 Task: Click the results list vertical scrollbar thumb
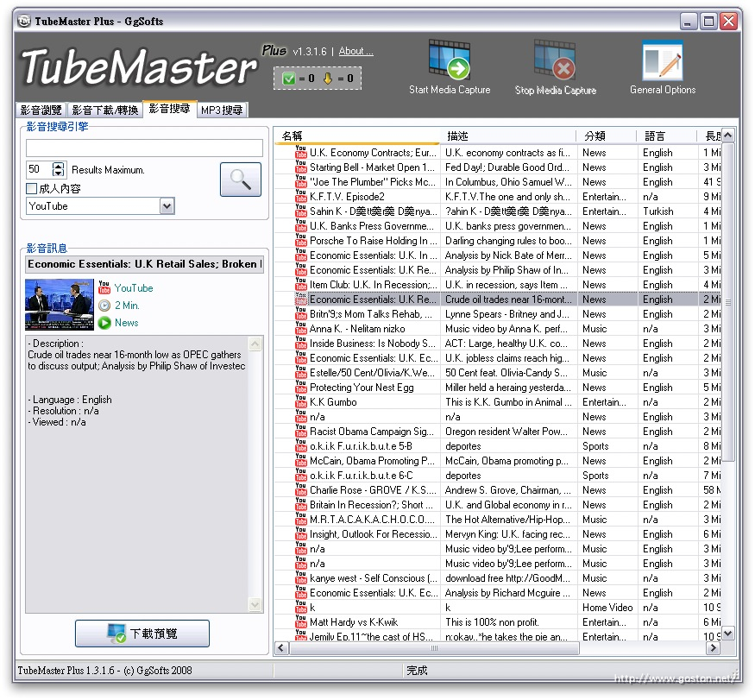(728, 302)
